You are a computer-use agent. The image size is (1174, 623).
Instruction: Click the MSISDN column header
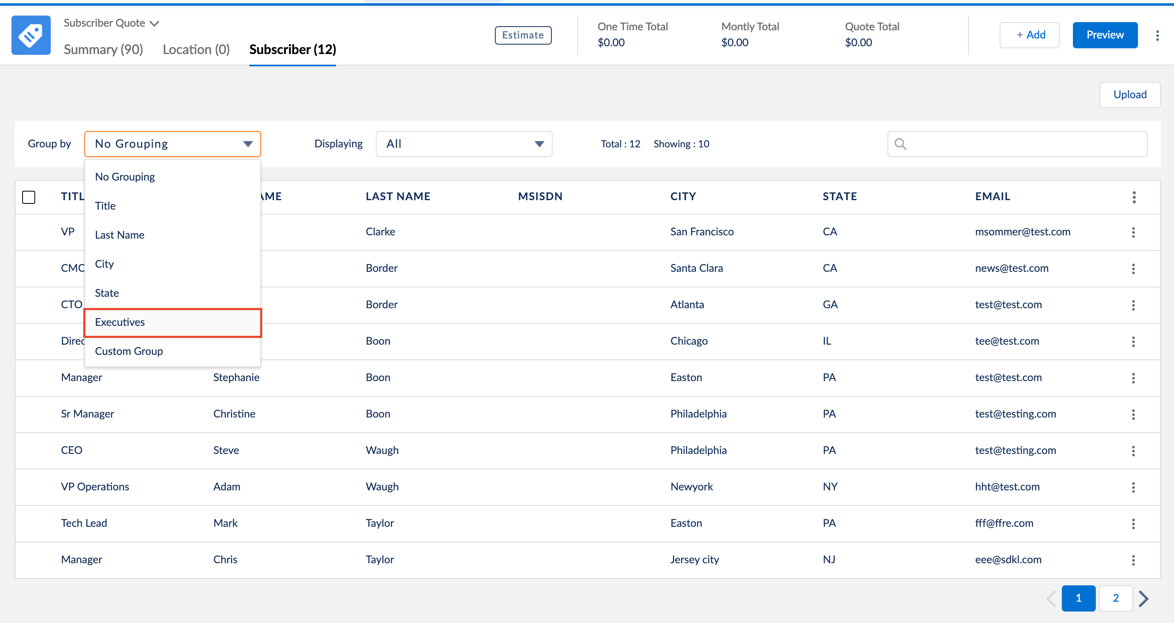pos(540,196)
